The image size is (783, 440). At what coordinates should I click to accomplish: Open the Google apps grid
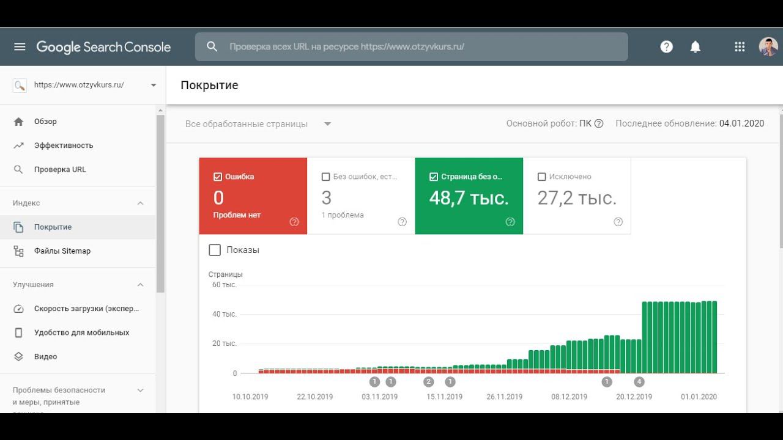coord(739,46)
